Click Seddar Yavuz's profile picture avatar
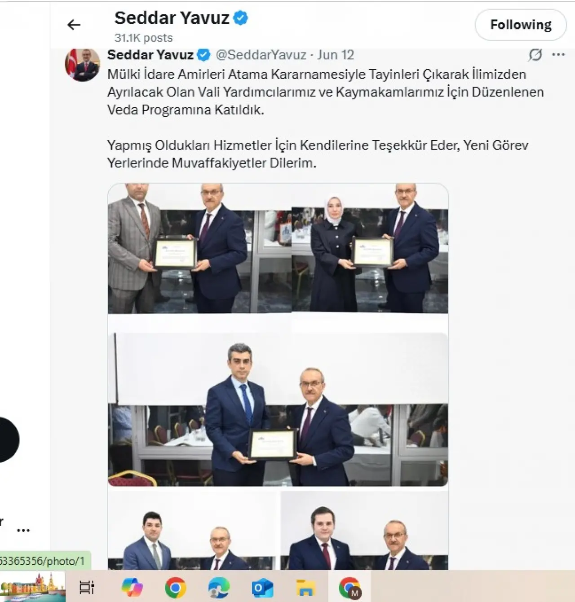Screen dimensions: 575x602 pyautogui.click(x=83, y=65)
